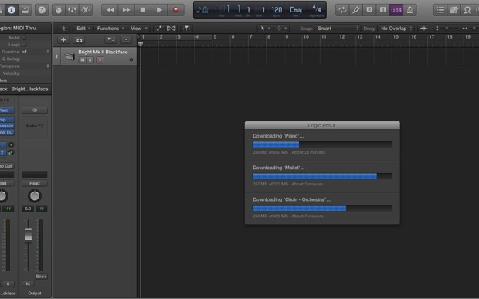Click Channel EQ plugin slot
This screenshot has height=299, width=479.
click(7, 132)
